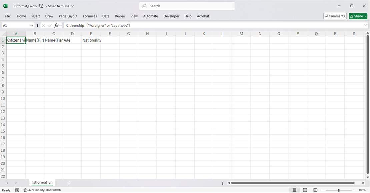Switch to the Formulas ribbon tab
Screen dimensions: 370x193
(x=90, y=16)
